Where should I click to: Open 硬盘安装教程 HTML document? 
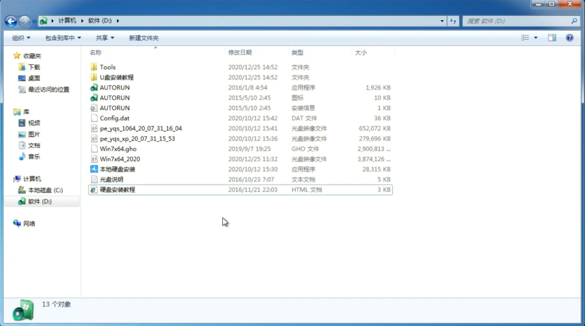point(117,189)
